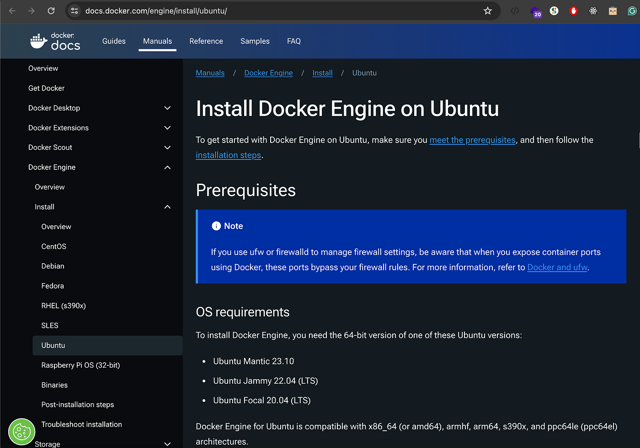Select SLES install page in sidebar
This screenshot has height=448, width=640.
pos(50,326)
